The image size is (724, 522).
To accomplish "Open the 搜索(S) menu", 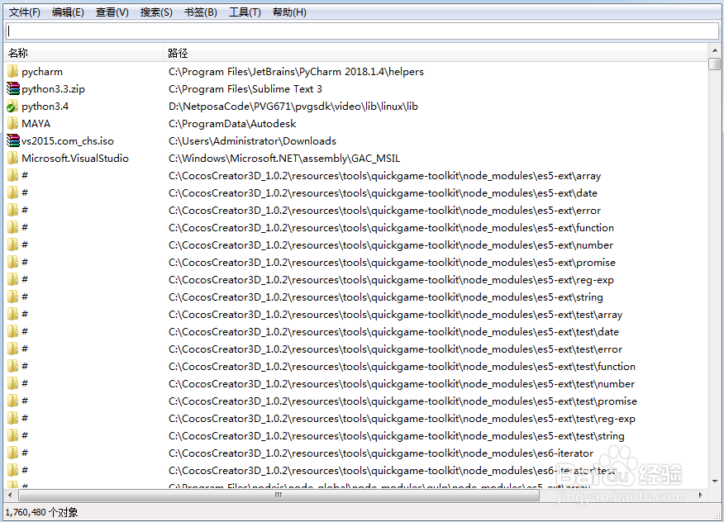I will tap(156, 12).
